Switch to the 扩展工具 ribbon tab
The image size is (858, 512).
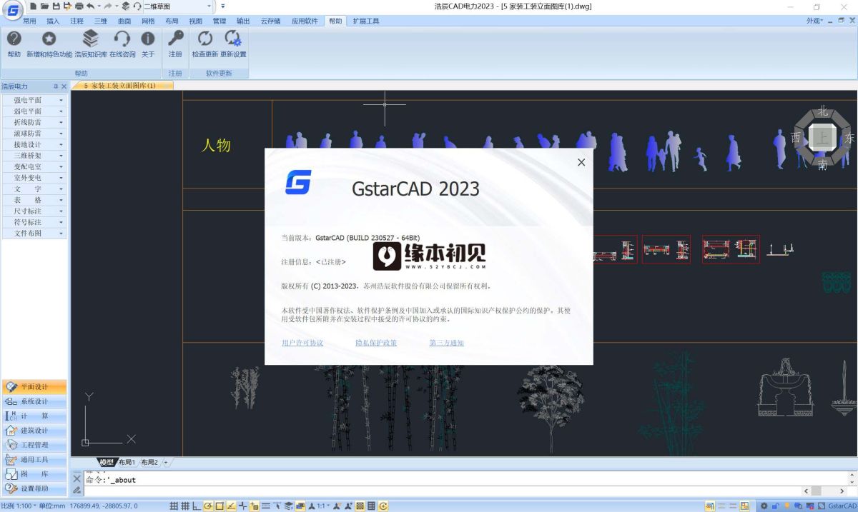click(x=366, y=21)
